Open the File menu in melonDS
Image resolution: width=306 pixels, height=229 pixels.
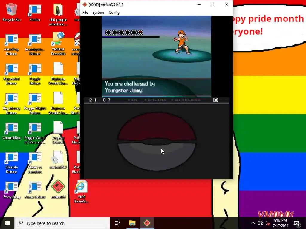coord(85,13)
